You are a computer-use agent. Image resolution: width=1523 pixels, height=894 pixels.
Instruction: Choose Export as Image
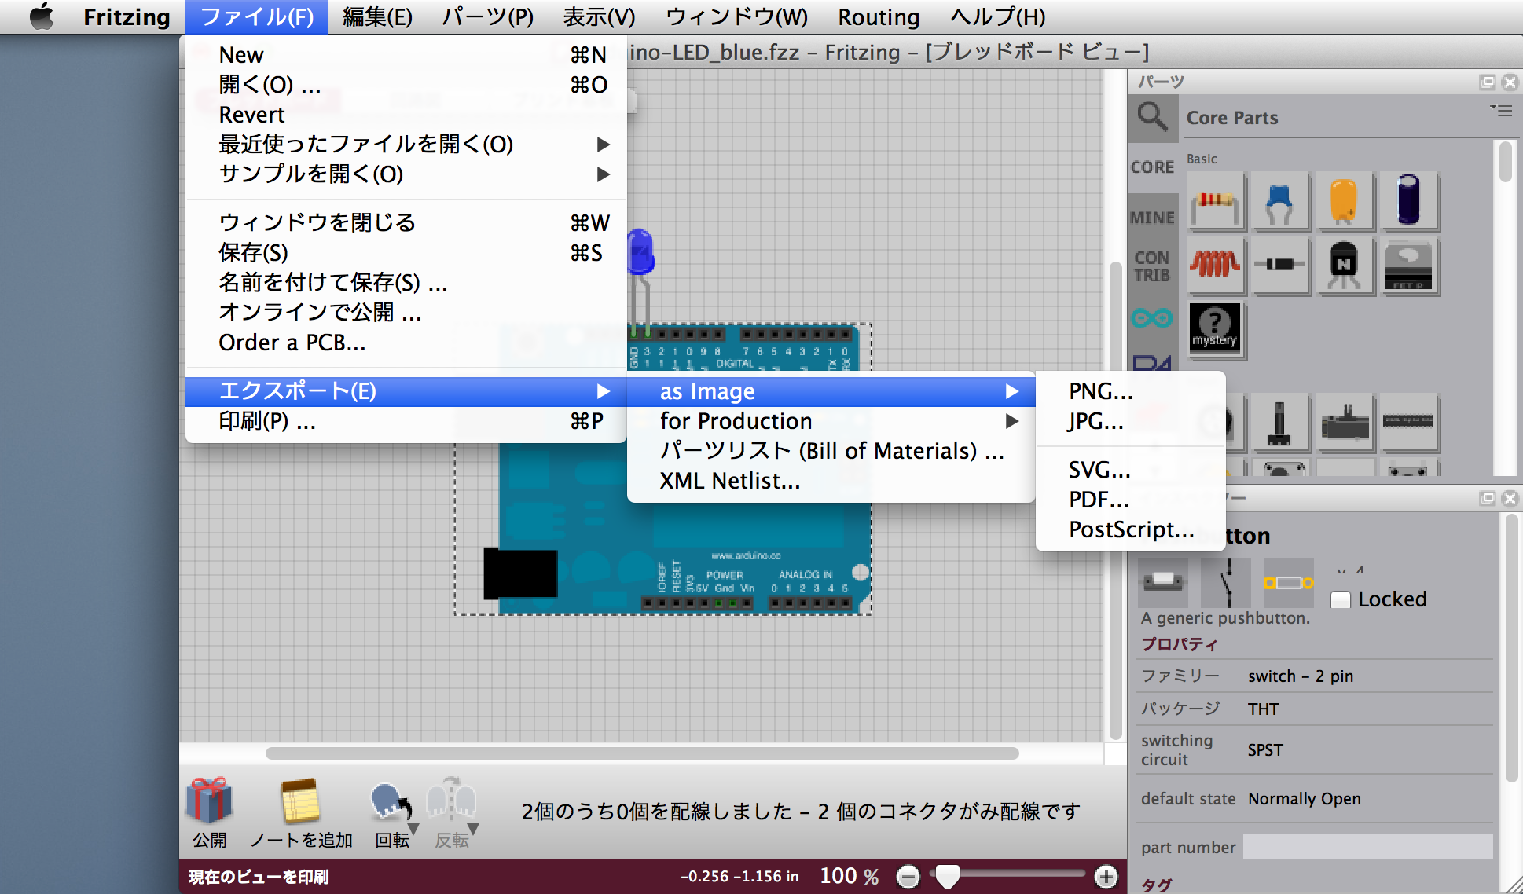tap(831, 391)
